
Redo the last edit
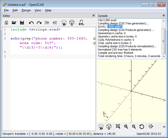coord(39,23)
